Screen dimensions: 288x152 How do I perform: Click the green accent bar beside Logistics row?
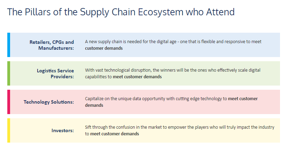coord(9,73)
